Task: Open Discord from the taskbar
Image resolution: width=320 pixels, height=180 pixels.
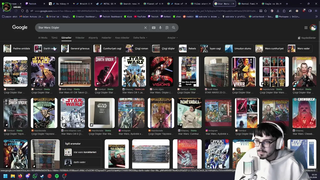Action: click(27, 176)
